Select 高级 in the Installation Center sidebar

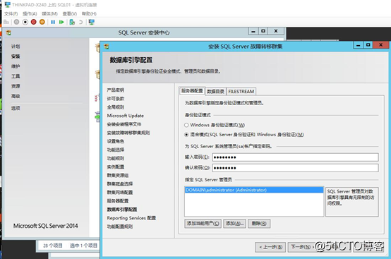click(16, 96)
